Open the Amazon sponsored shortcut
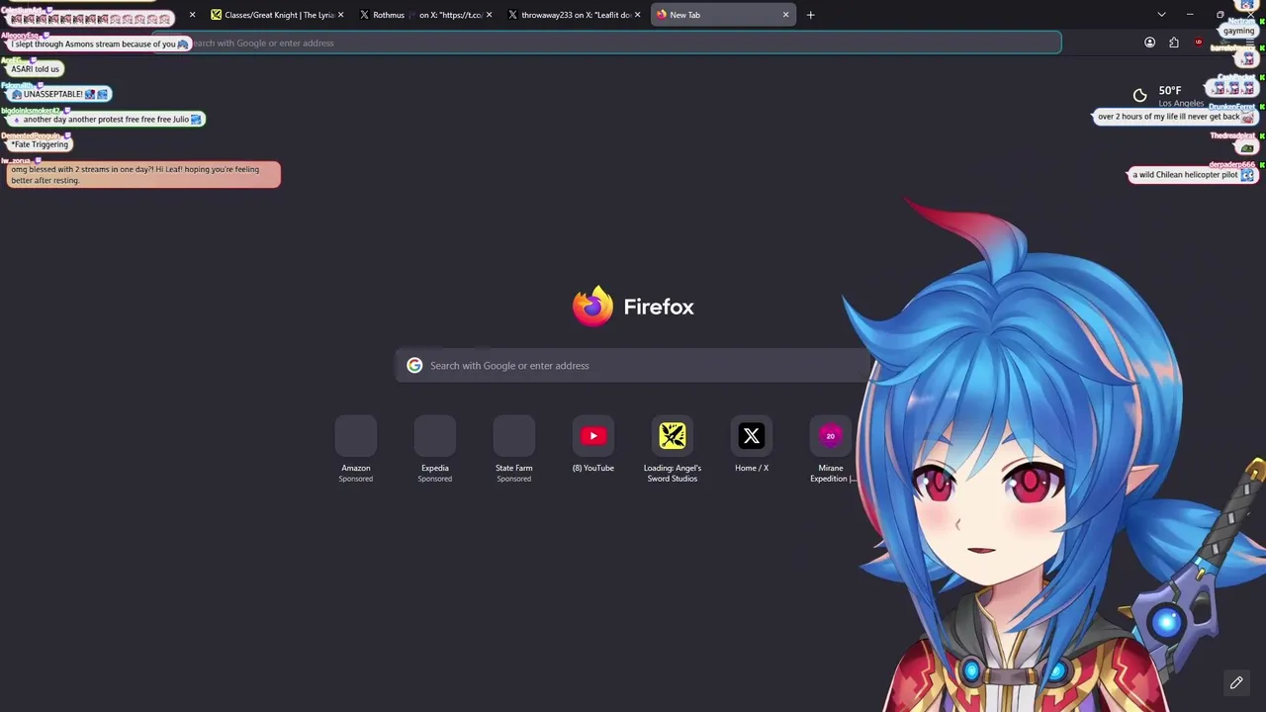Viewport: 1266px width, 712px height. (x=356, y=450)
